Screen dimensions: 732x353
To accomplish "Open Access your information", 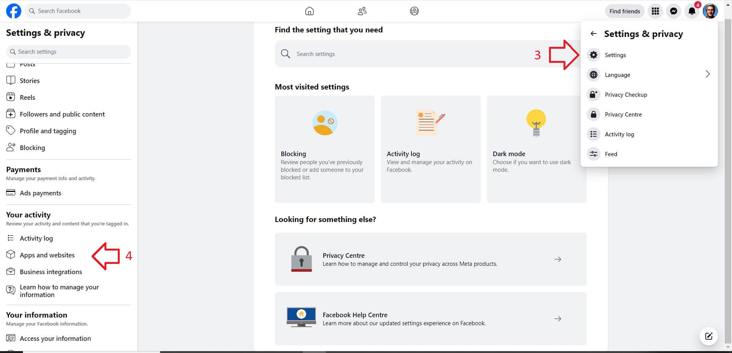I will click(69, 339).
